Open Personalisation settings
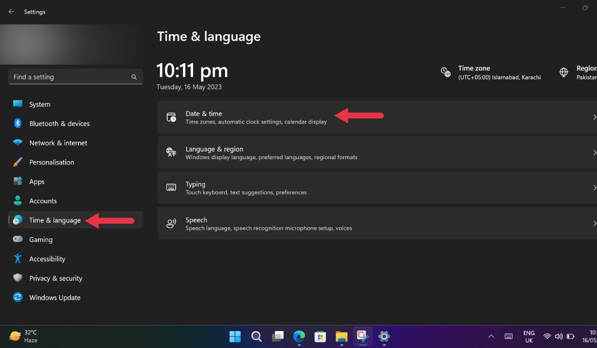Screen dimensions: 597x348 pos(52,162)
